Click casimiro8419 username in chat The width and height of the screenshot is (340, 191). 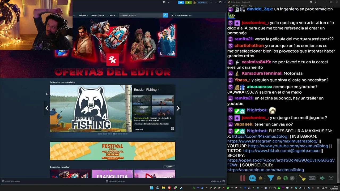(256, 62)
